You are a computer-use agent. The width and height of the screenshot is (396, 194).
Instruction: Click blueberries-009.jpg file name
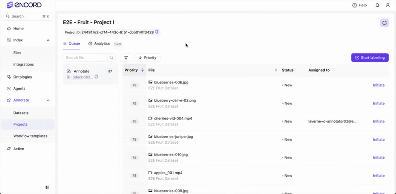(171, 191)
